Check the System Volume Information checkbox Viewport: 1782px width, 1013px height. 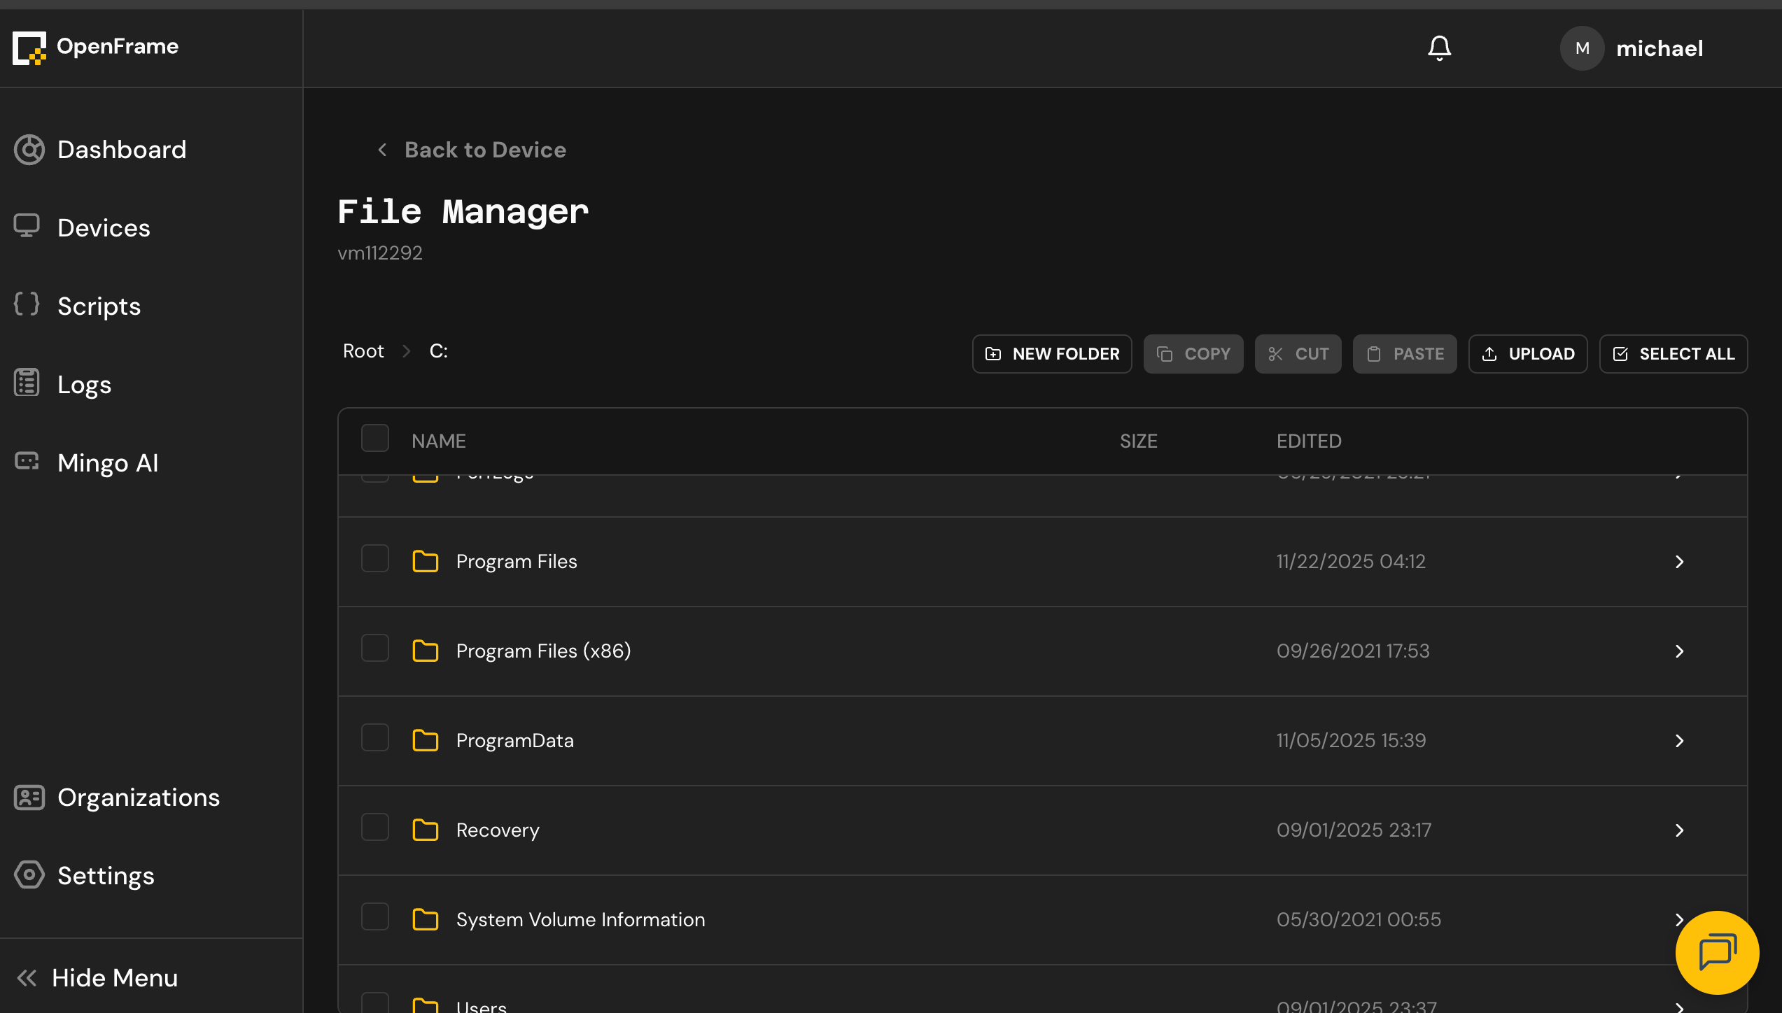coord(375,916)
